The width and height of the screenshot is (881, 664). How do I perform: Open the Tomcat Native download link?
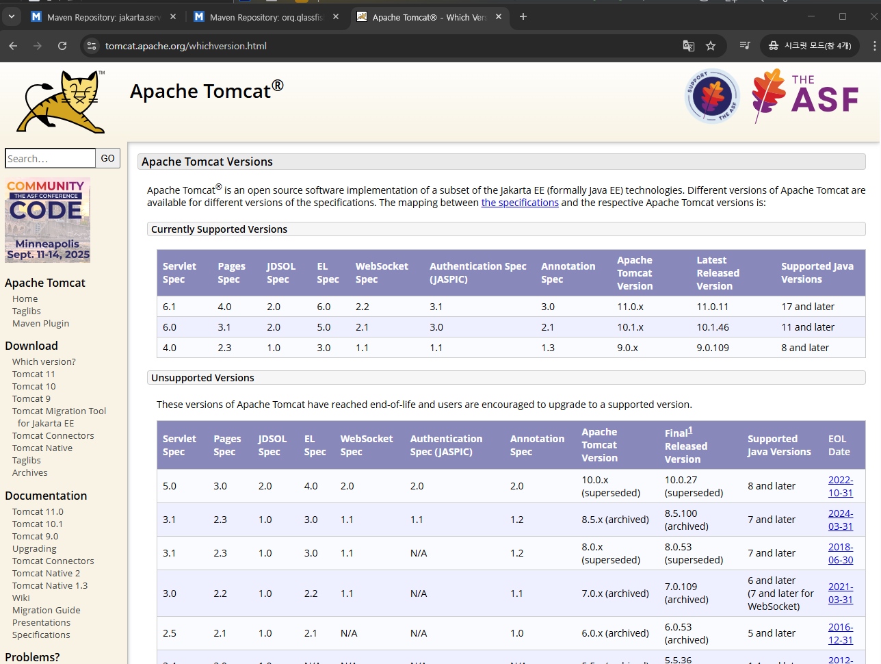[x=42, y=448]
